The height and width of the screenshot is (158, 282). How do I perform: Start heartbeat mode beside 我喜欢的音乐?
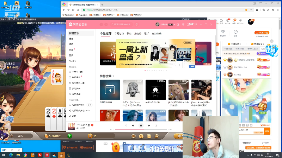click(90, 105)
